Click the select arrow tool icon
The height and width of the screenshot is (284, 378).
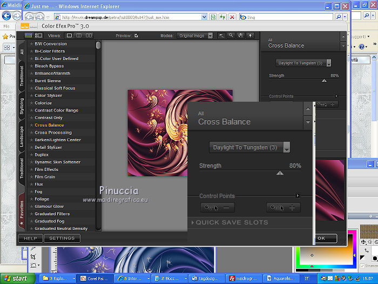point(221,36)
